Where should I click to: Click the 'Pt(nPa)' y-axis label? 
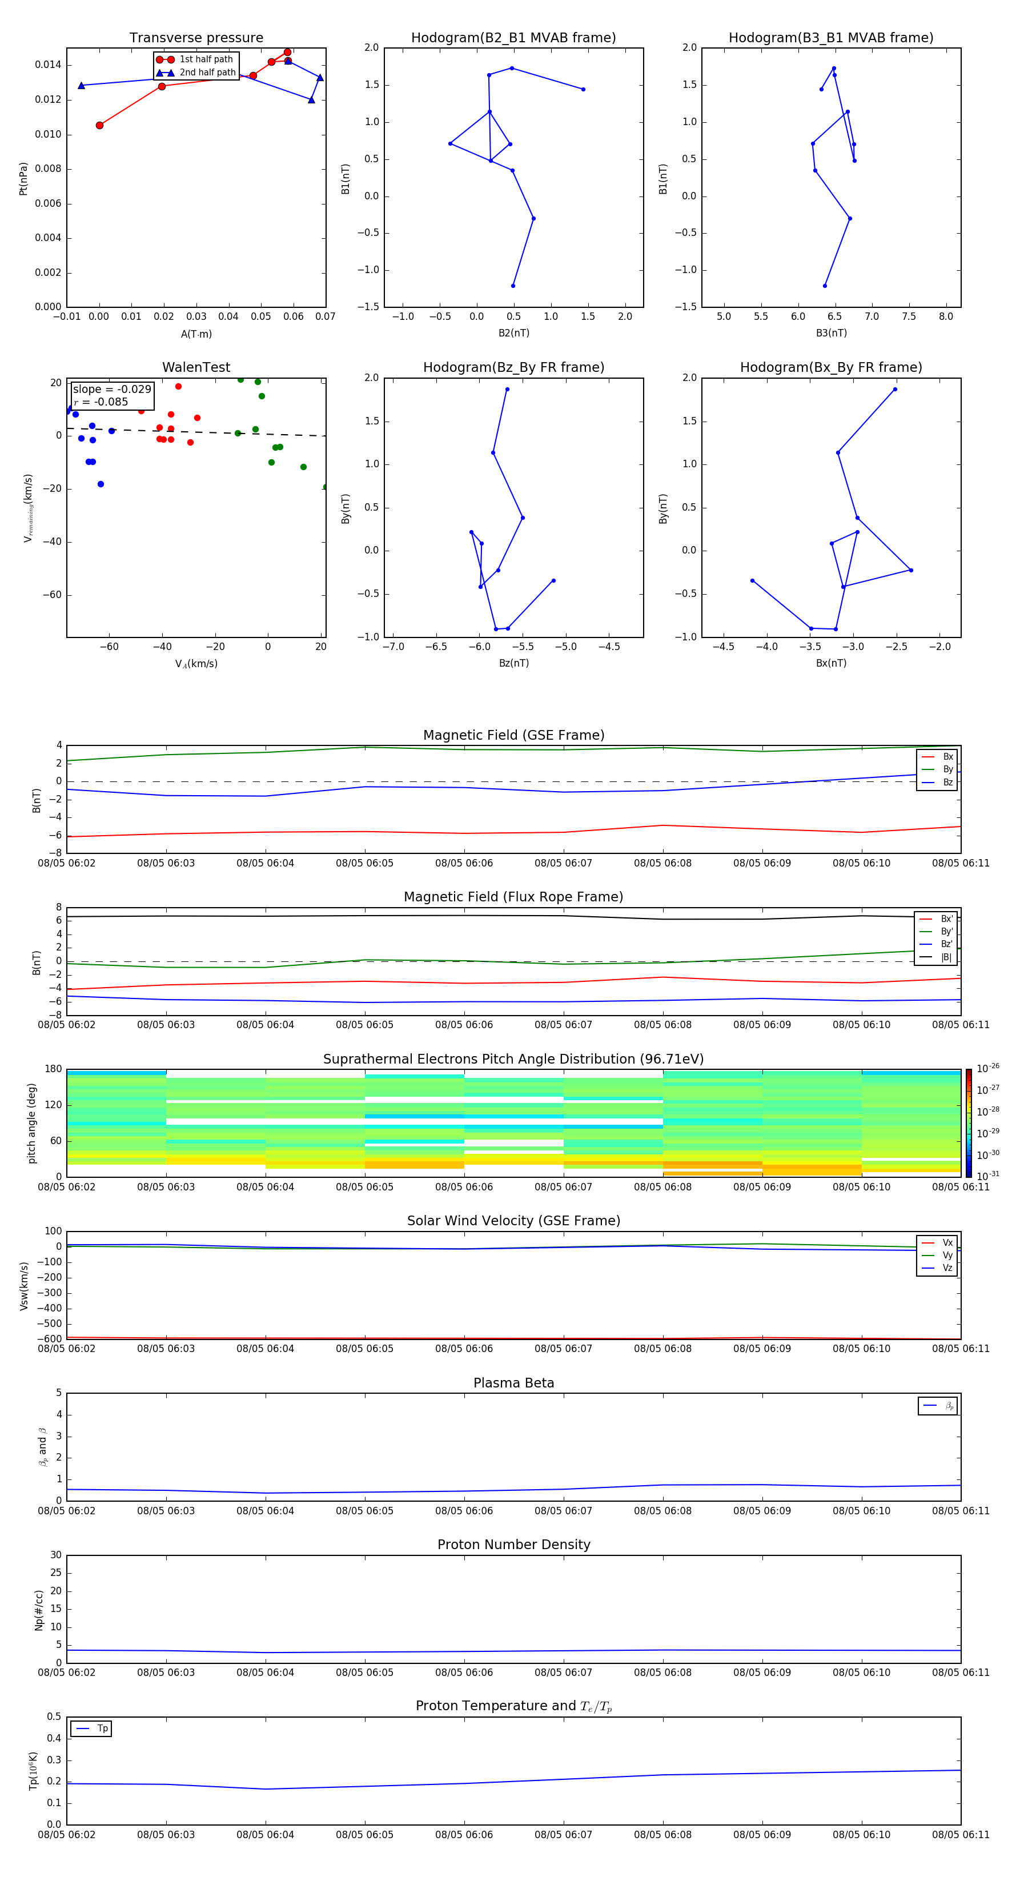[x=23, y=178]
